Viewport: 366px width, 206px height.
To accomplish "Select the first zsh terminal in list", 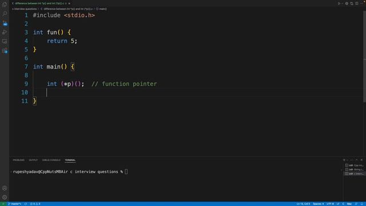I will 354,165.
